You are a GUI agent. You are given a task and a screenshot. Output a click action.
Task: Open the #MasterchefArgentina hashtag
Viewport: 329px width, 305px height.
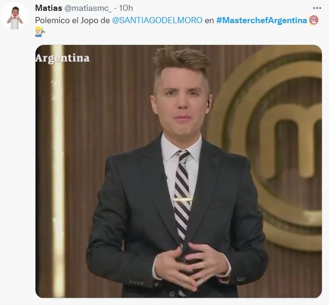[261, 20]
